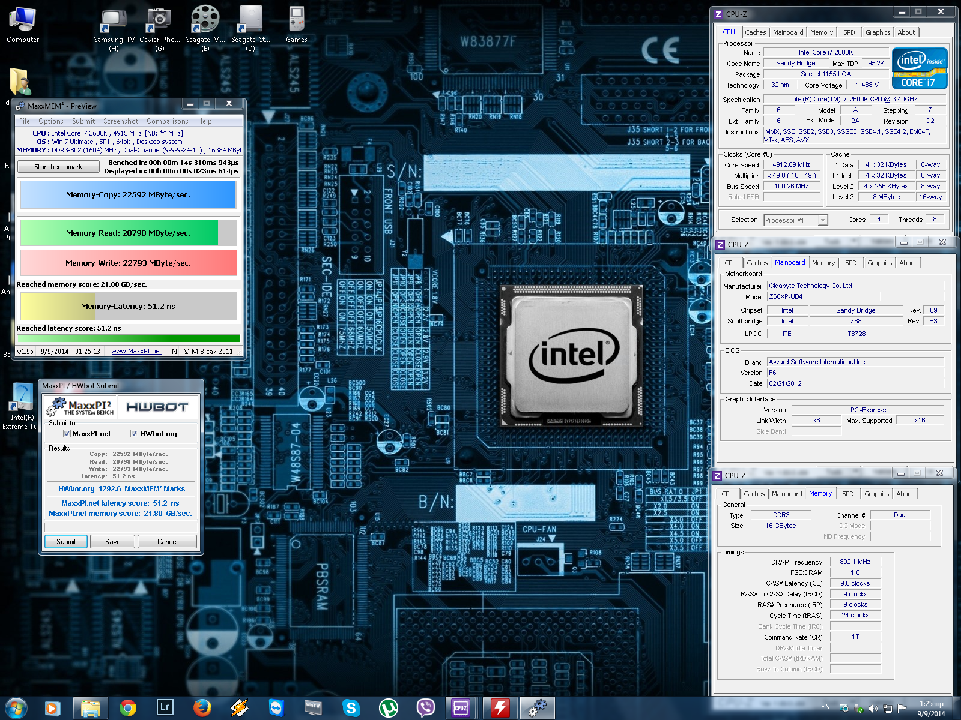Open the MaxxMEM Comparisons menu
Viewport: 961px width, 720px height.
tap(168, 121)
